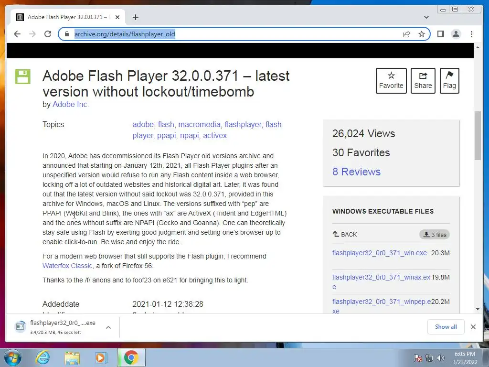This screenshot has height=367, width=489.
Task: Select the Adobe Flash Player tab
Action: 67,17
